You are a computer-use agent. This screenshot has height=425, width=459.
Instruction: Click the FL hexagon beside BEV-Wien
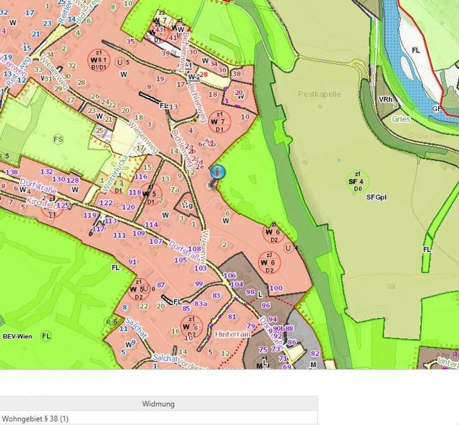point(46,337)
